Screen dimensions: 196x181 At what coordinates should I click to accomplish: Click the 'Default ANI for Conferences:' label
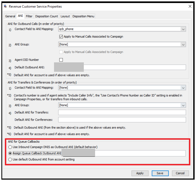click(x=34, y=120)
